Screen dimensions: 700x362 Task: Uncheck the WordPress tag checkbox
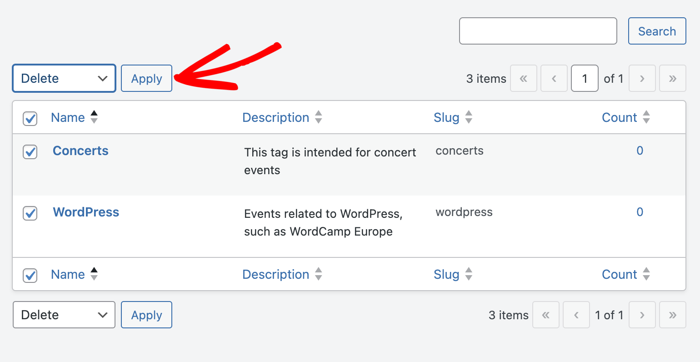(30, 213)
